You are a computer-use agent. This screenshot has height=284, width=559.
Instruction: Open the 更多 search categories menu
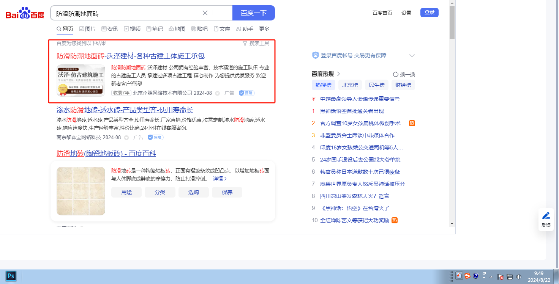point(264,29)
